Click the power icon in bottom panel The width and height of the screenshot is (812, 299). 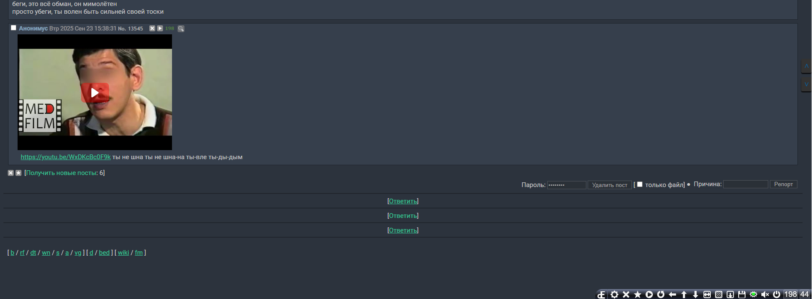[x=776, y=294]
